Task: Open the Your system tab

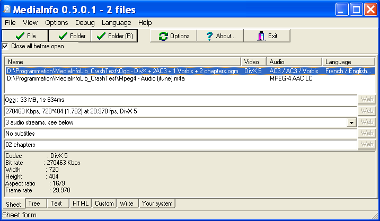Action: [157, 204]
